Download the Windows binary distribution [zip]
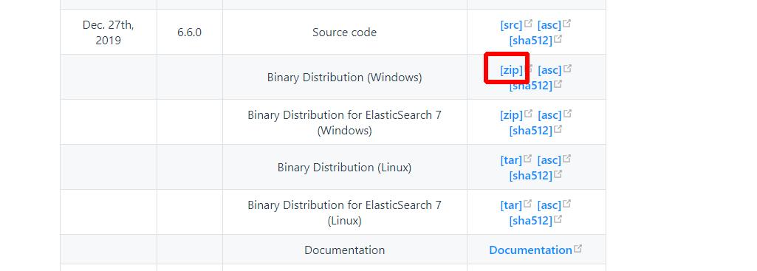This screenshot has height=271, width=757. click(512, 70)
